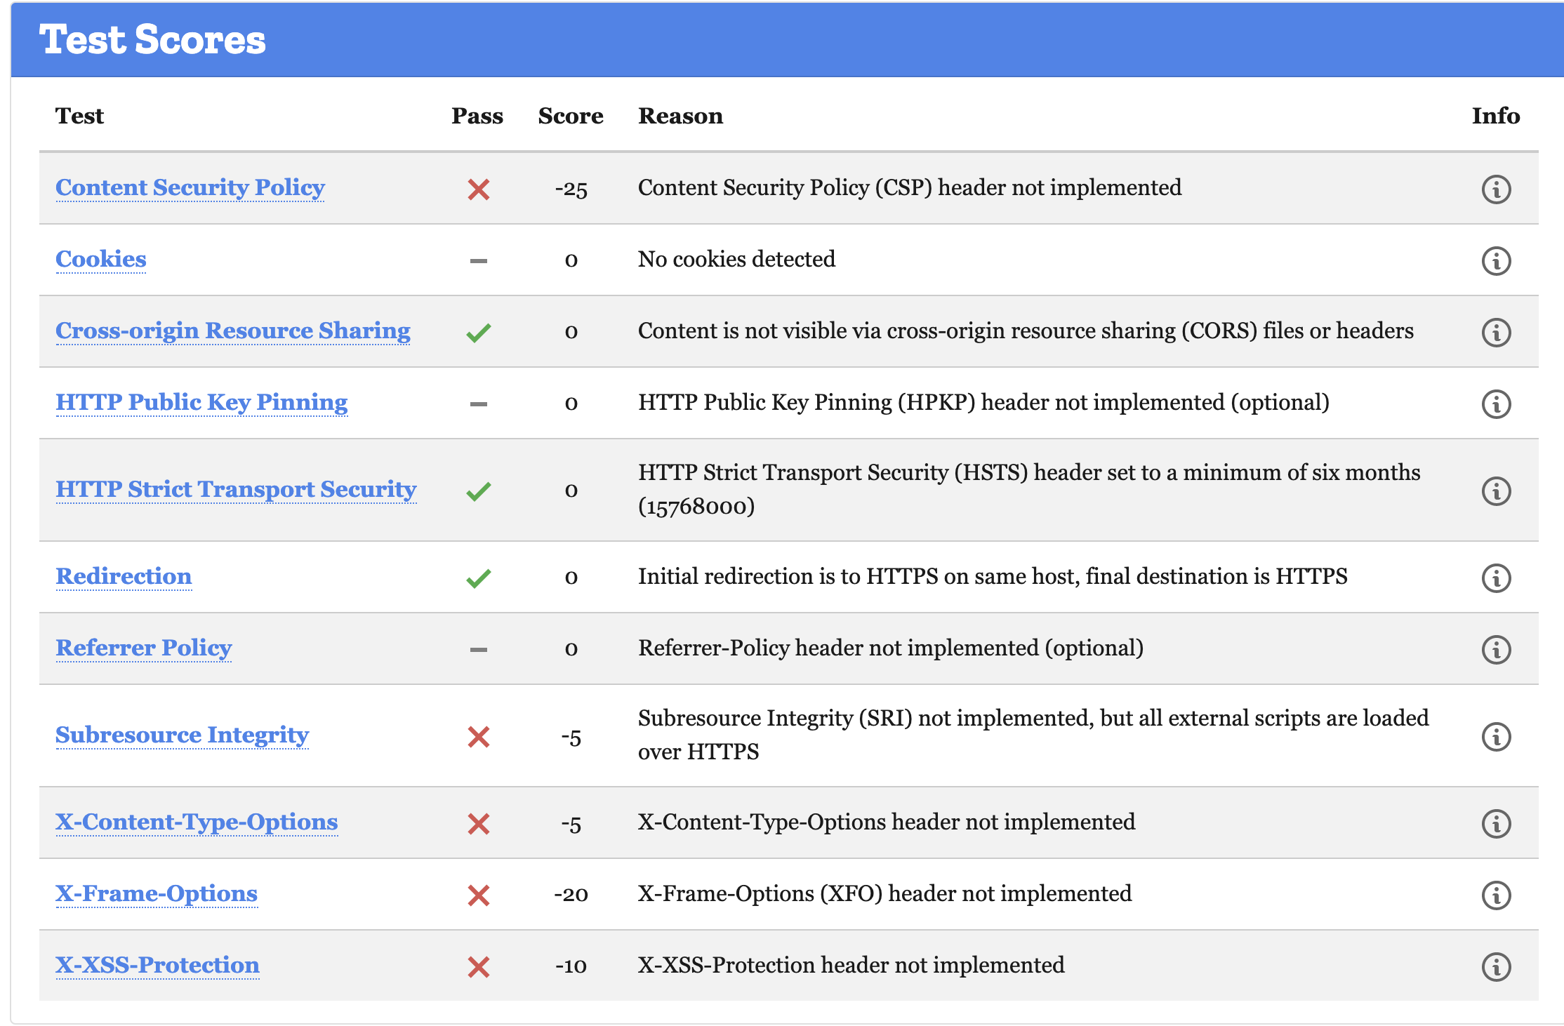Open X-Frame-Options test link

[x=157, y=894]
